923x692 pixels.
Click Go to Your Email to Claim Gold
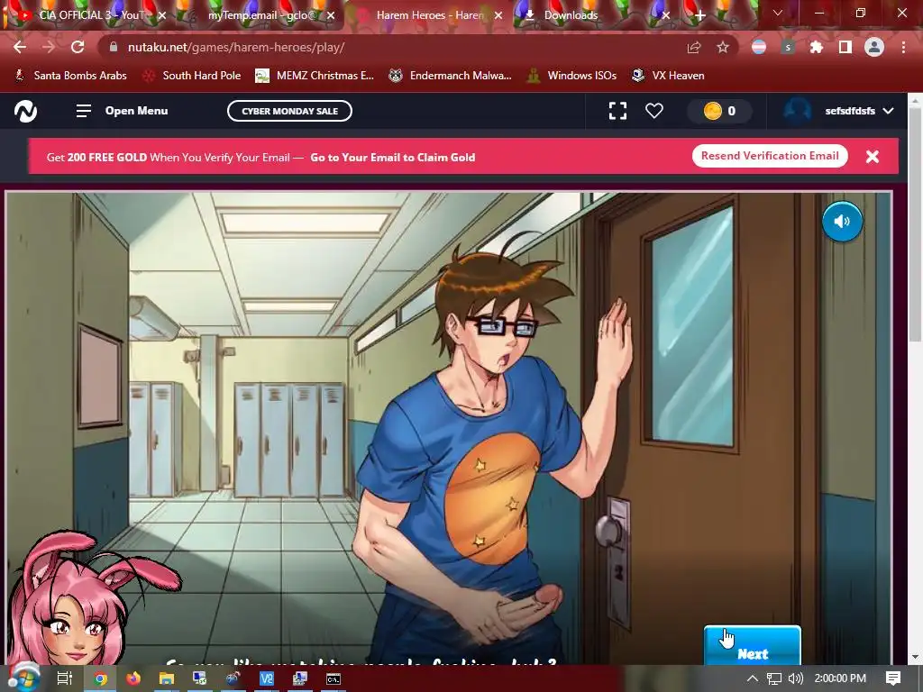(393, 157)
